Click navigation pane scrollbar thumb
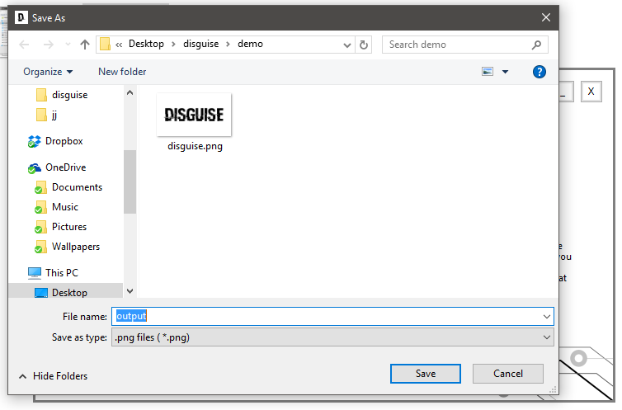The height and width of the screenshot is (410, 622). coord(130,182)
